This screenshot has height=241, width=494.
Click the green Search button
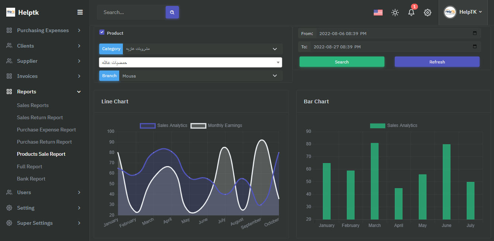tap(342, 62)
